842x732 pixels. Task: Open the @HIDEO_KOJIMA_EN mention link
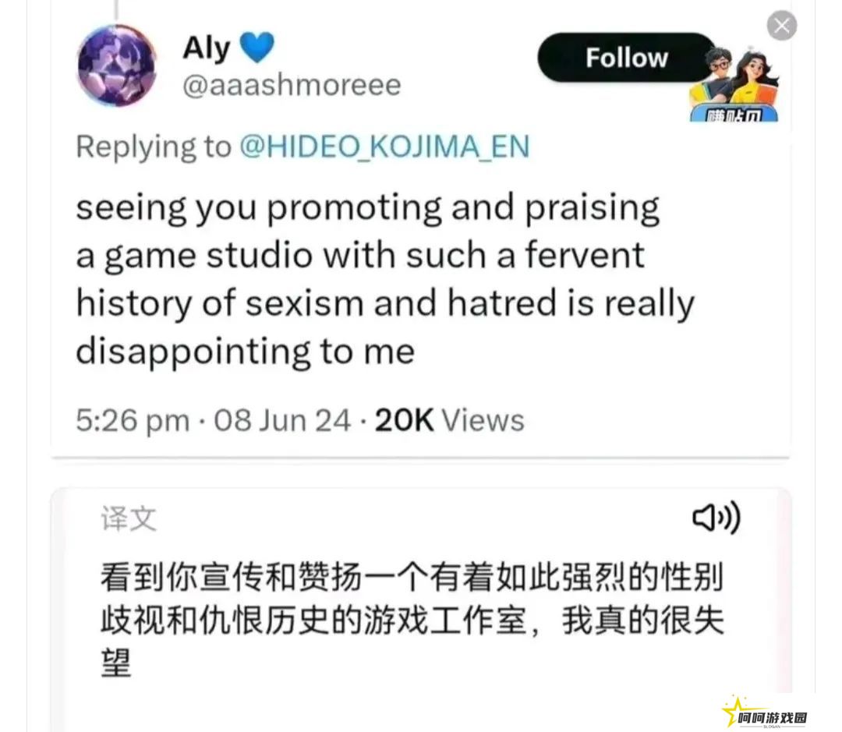coord(384,146)
